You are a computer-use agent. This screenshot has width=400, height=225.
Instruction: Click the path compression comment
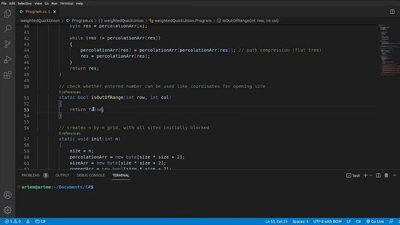(x=280, y=50)
